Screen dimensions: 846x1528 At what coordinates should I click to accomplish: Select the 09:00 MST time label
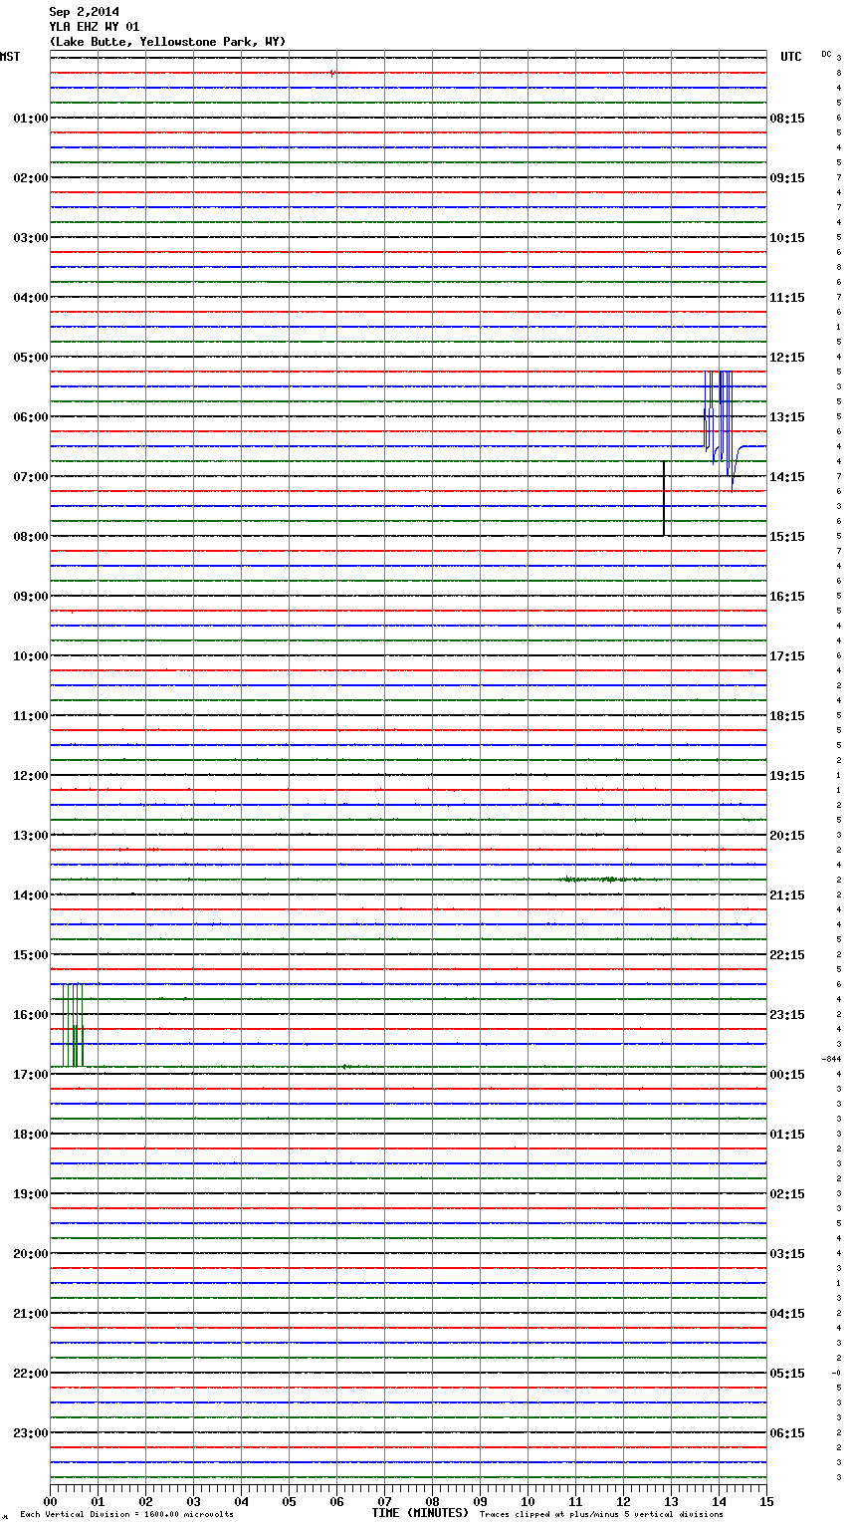pos(31,597)
